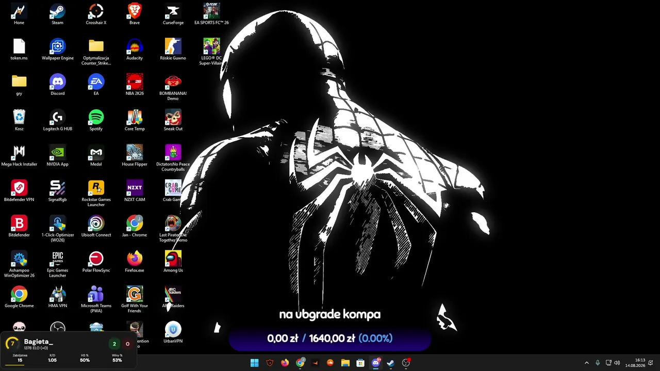Switch to Discord in the taskbar

(376, 363)
